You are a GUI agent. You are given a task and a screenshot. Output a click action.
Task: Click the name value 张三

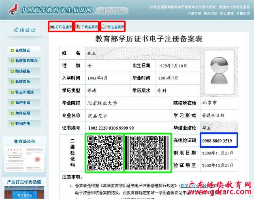(92, 53)
